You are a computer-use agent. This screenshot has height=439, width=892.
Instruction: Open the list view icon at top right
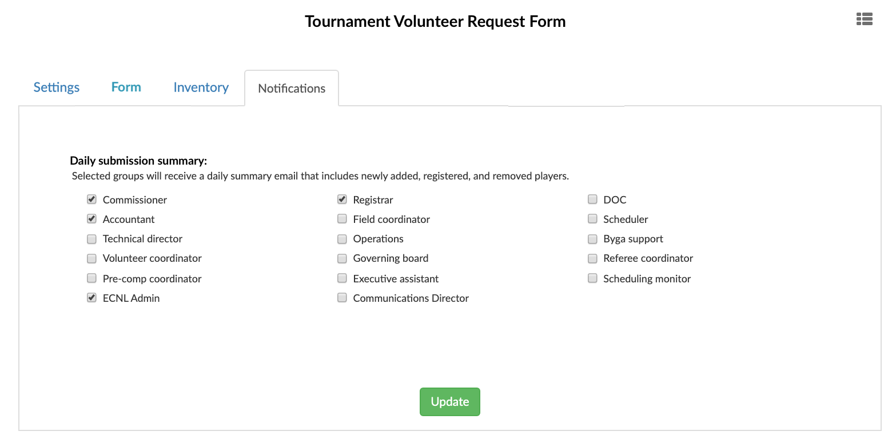(864, 19)
